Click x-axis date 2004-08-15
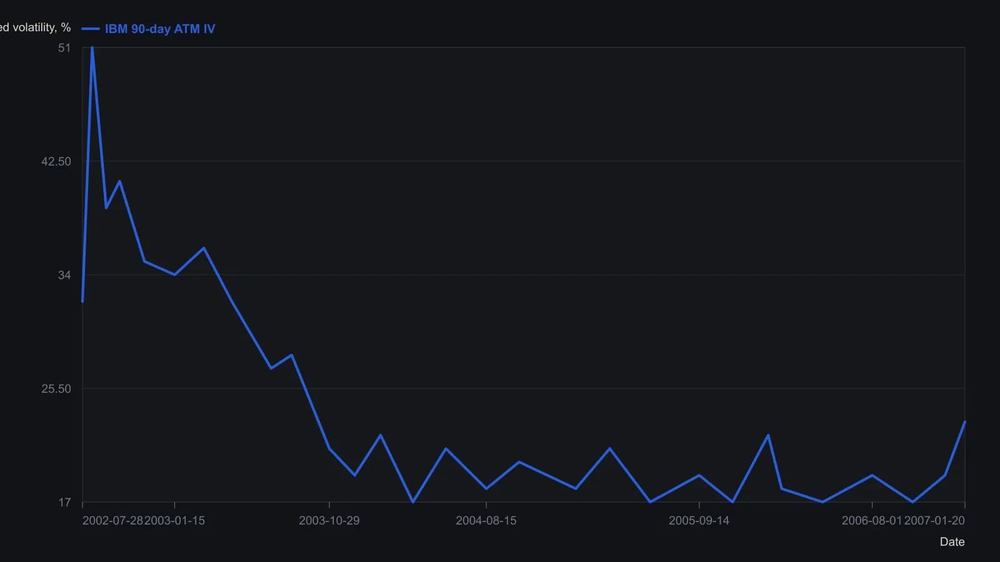 click(486, 521)
